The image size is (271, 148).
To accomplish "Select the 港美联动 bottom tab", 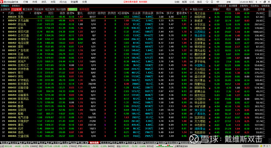I will [x=105, y=143].
